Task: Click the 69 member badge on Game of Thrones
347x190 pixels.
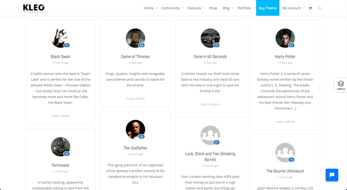Action: (x=141, y=45)
